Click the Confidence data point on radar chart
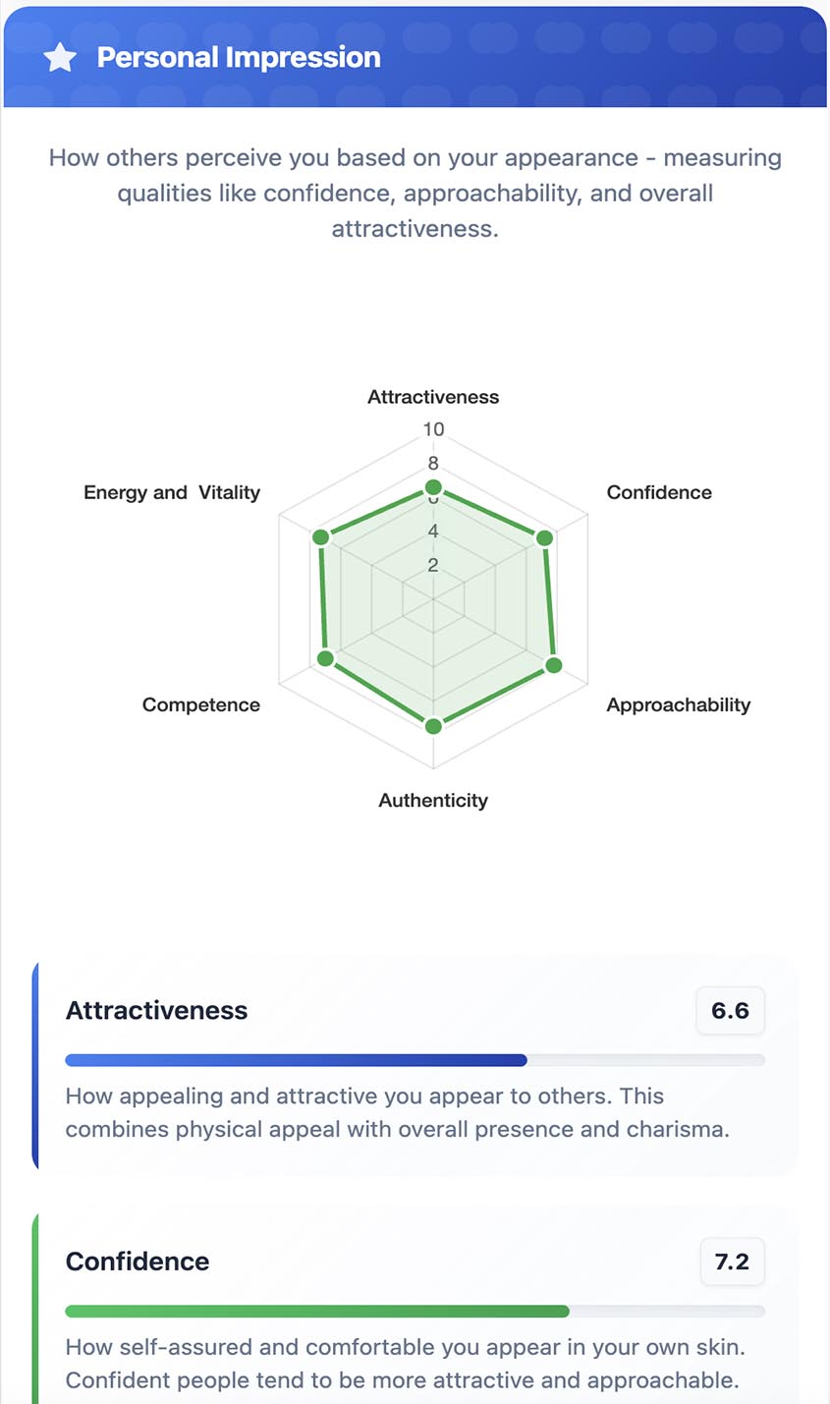 [545, 537]
